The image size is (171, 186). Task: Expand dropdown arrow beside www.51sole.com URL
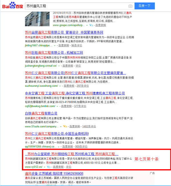click(61, 127)
